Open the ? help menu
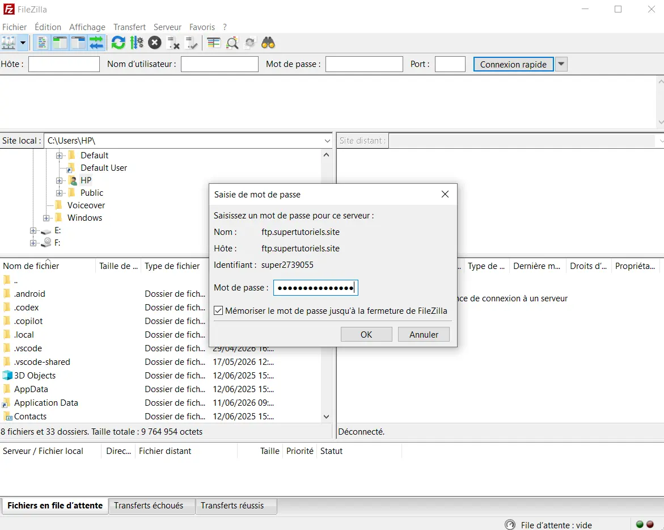Screen dimensions: 664x530 click(x=225, y=27)
